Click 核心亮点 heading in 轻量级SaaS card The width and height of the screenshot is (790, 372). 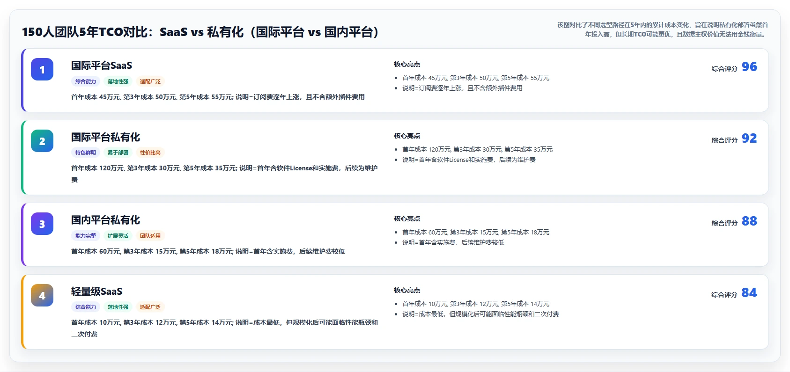[x=407, y=290]
